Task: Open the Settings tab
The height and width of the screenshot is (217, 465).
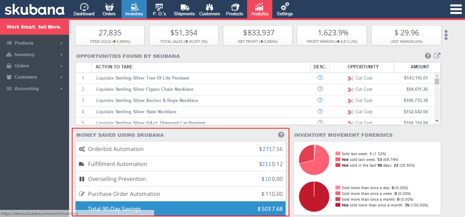Action: pyautogui.click(x=285, y=9)
